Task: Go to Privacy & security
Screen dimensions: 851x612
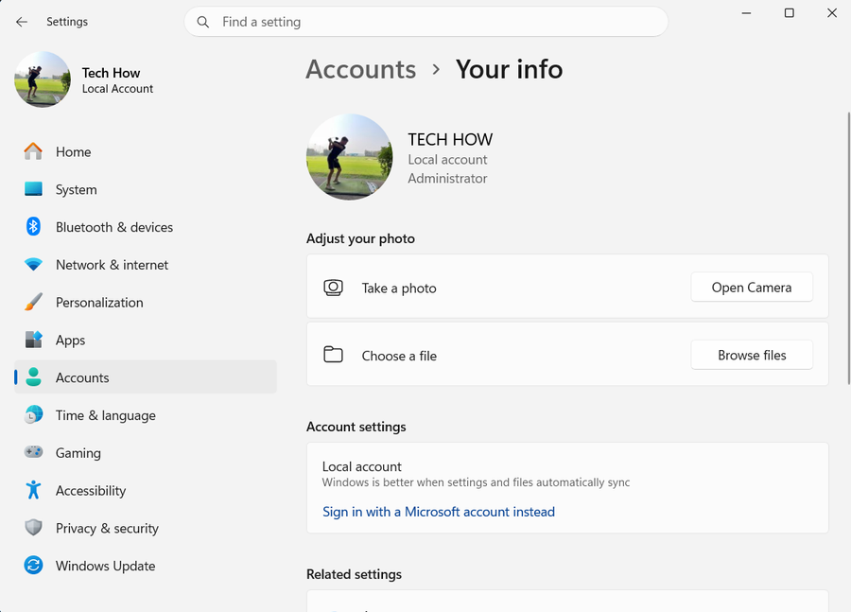Action: (146, 529)
